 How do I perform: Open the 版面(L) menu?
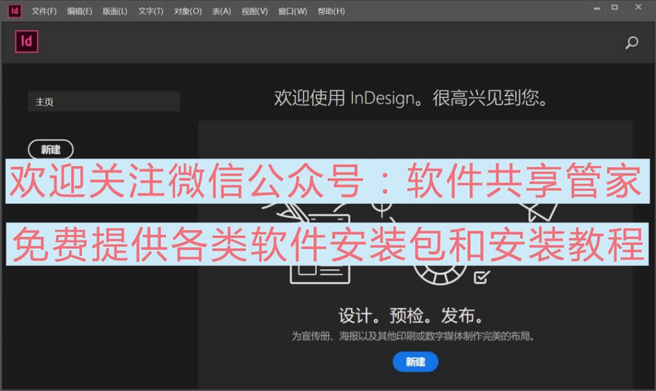115,12
